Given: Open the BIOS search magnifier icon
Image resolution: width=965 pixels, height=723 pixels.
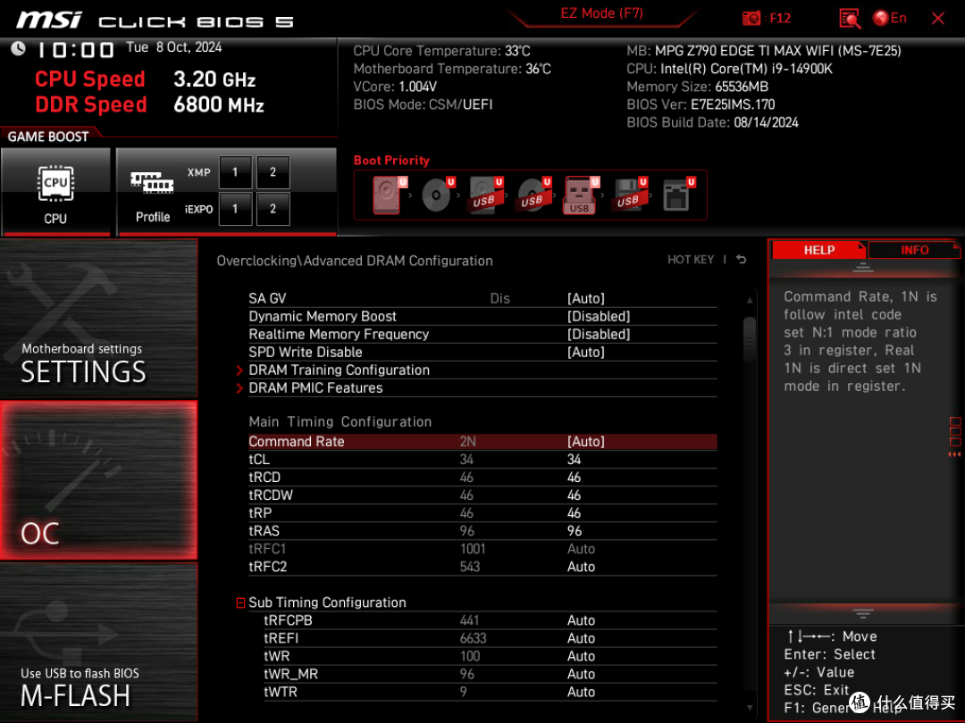Looking at the screenshot, I should tap(850, 19).
